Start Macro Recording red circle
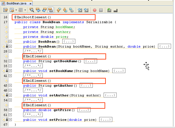Viewport: 175px width, 128px height. (95, 10)
